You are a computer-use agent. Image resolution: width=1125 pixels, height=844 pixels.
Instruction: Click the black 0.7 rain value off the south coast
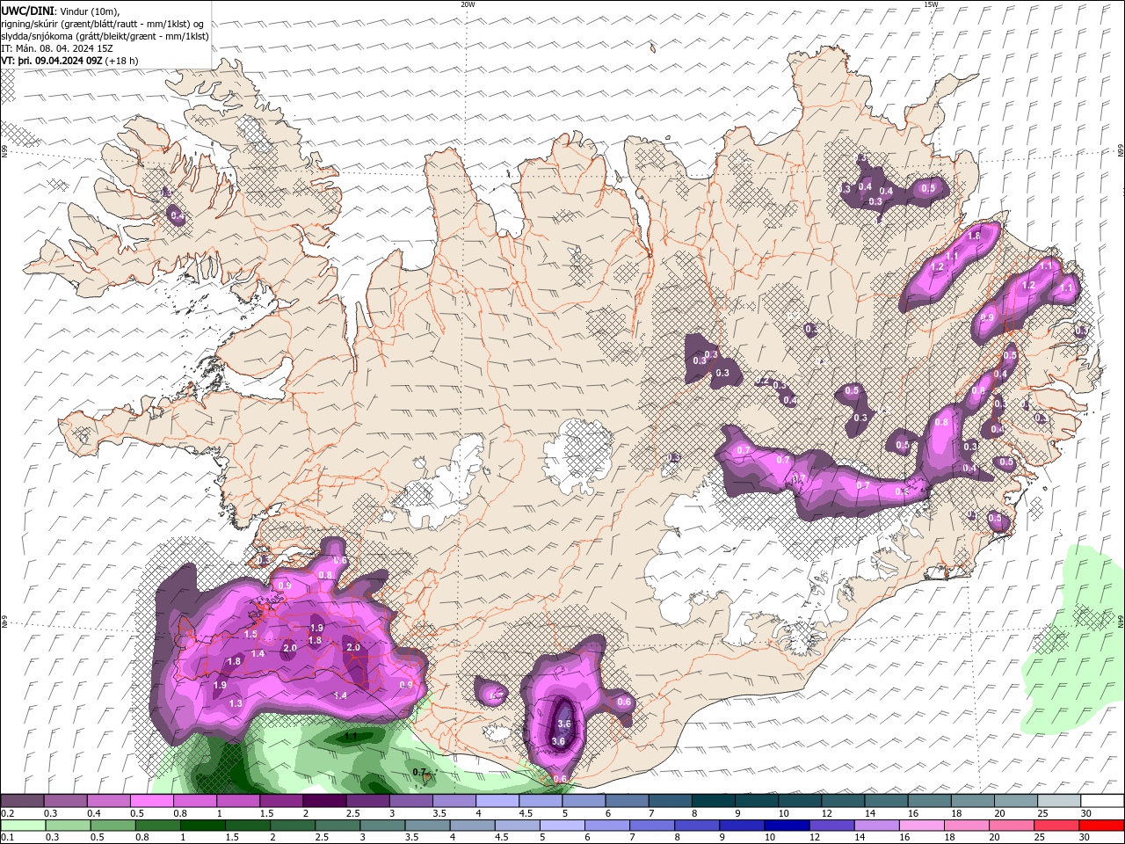[x=419, y=772]
